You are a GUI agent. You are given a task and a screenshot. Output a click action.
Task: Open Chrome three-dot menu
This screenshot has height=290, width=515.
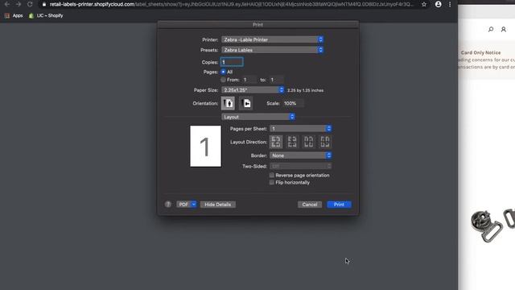450,4
